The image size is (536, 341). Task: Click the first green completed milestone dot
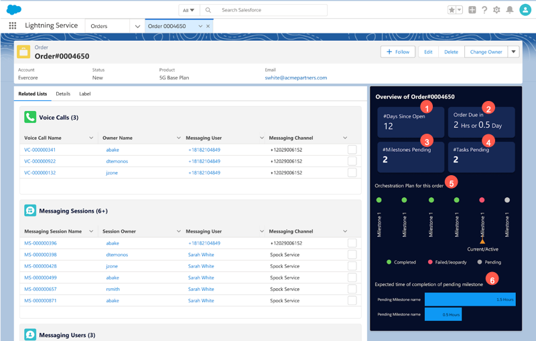379,200
